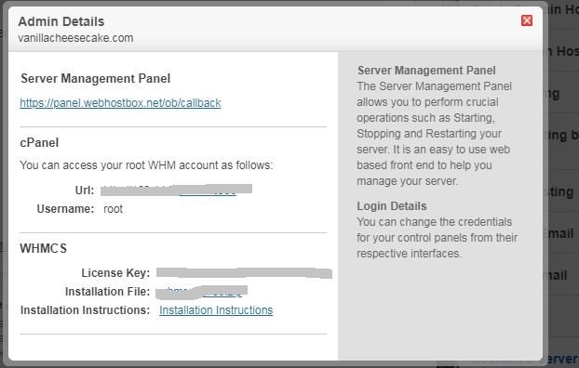Click the Username label
Viewport: 579px width, 368px height.
[x=65, y=209]
